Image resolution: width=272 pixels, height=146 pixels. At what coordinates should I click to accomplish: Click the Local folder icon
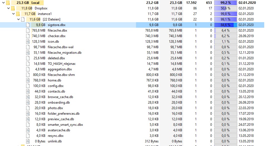[8, 3]
